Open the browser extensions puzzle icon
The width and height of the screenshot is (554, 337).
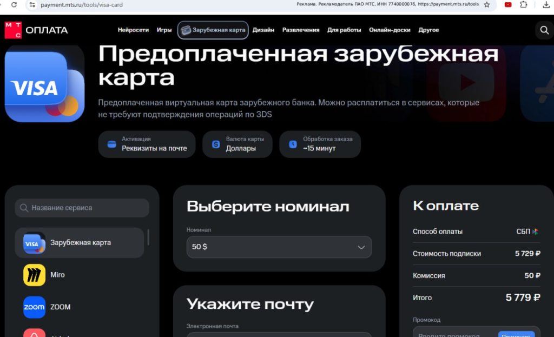pos(524,5)
